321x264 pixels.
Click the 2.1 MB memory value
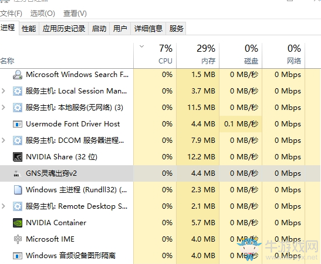click(x=203, y=206)
